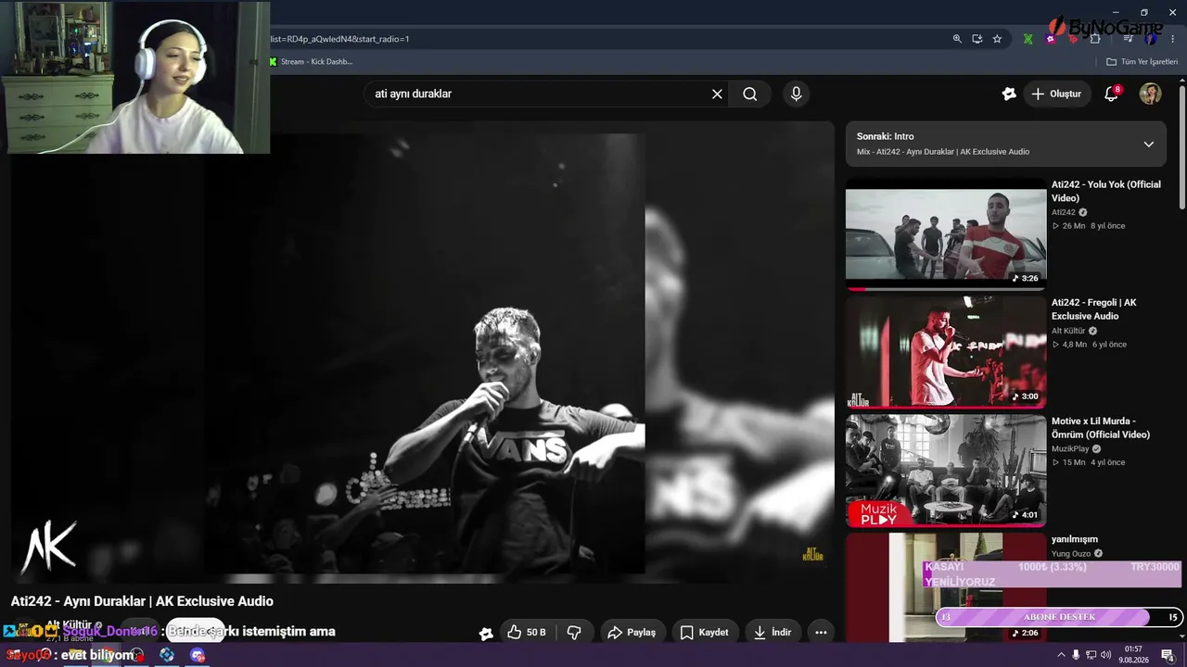Open the MuzikPlay channel link
This screenshot has height=667, width=1187.
point(1070,448)
